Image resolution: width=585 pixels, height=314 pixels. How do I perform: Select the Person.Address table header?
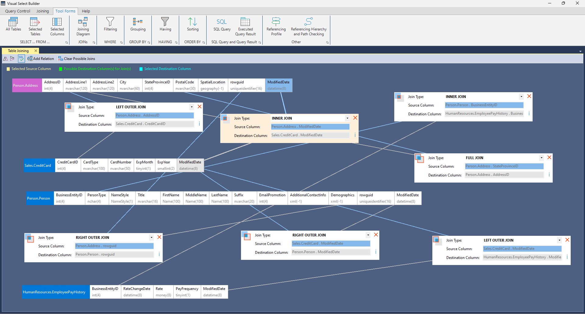point(27,85)
